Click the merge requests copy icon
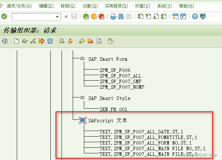This screenshot has width=222, height=160. [x=111, y=41]
